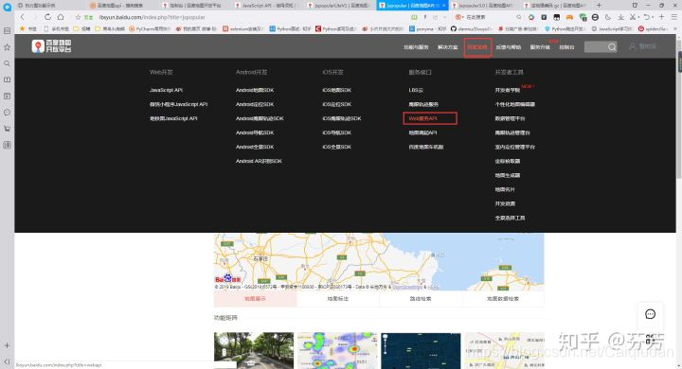This screenshot has height=369, width=682.
Task: Reload the page with the refresh icon
Action: [x=48, y=17]
